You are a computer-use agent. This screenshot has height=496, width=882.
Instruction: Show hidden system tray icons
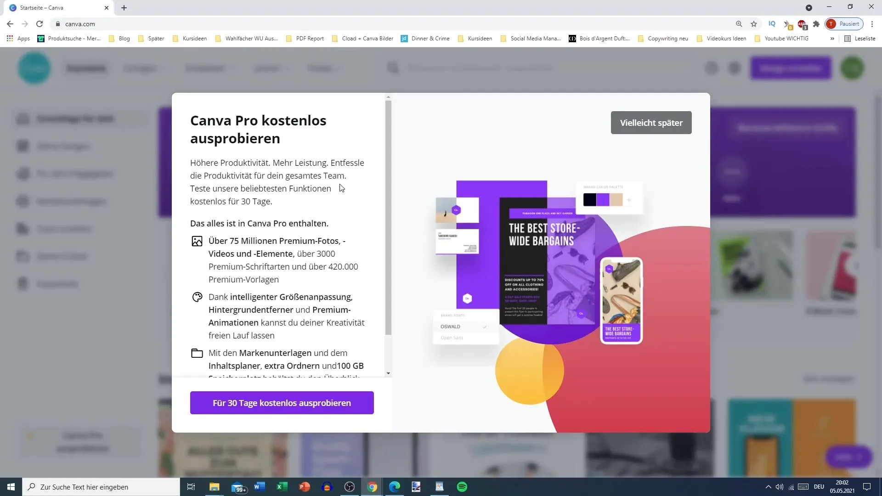(x=768, y=487)
